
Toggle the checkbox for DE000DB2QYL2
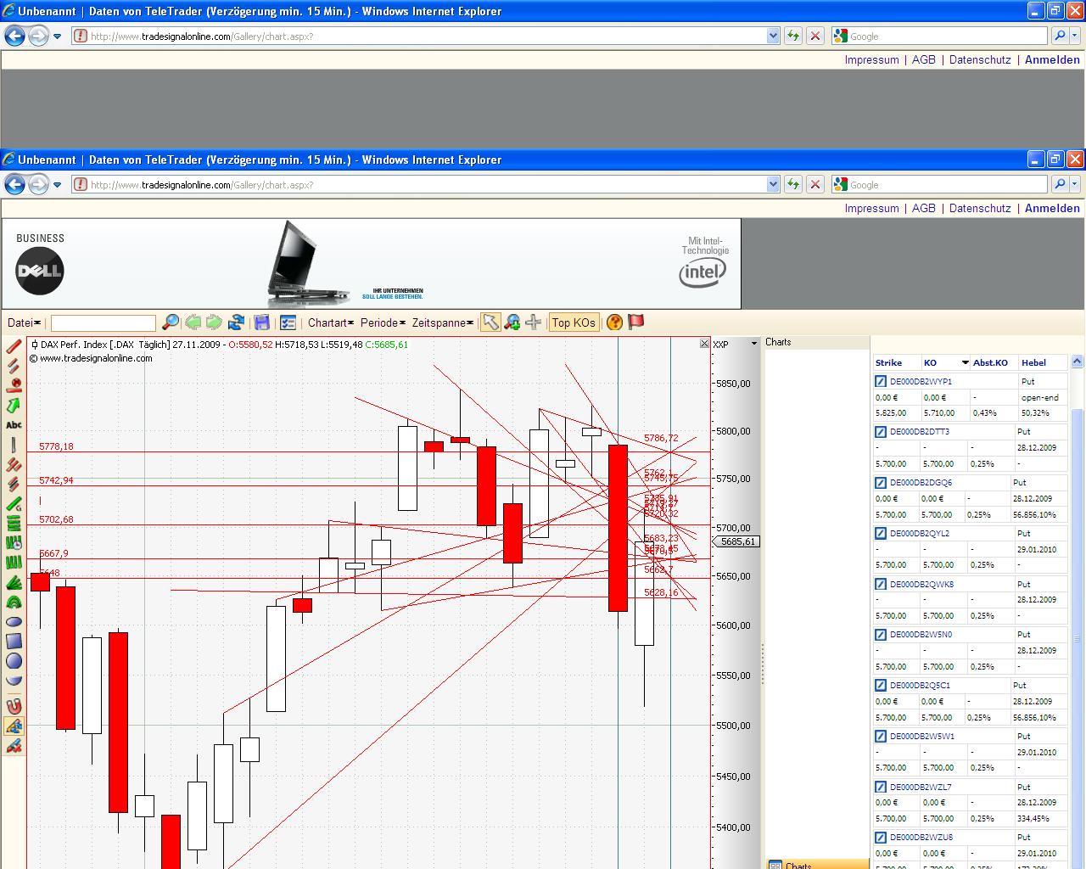tap(880, 533)
